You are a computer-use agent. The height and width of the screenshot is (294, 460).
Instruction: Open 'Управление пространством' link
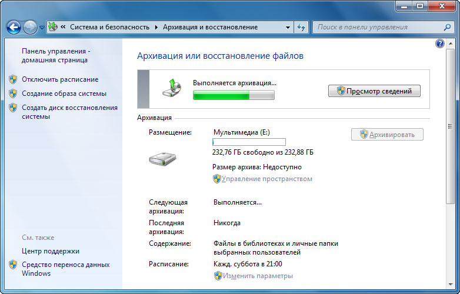[266, 179]
